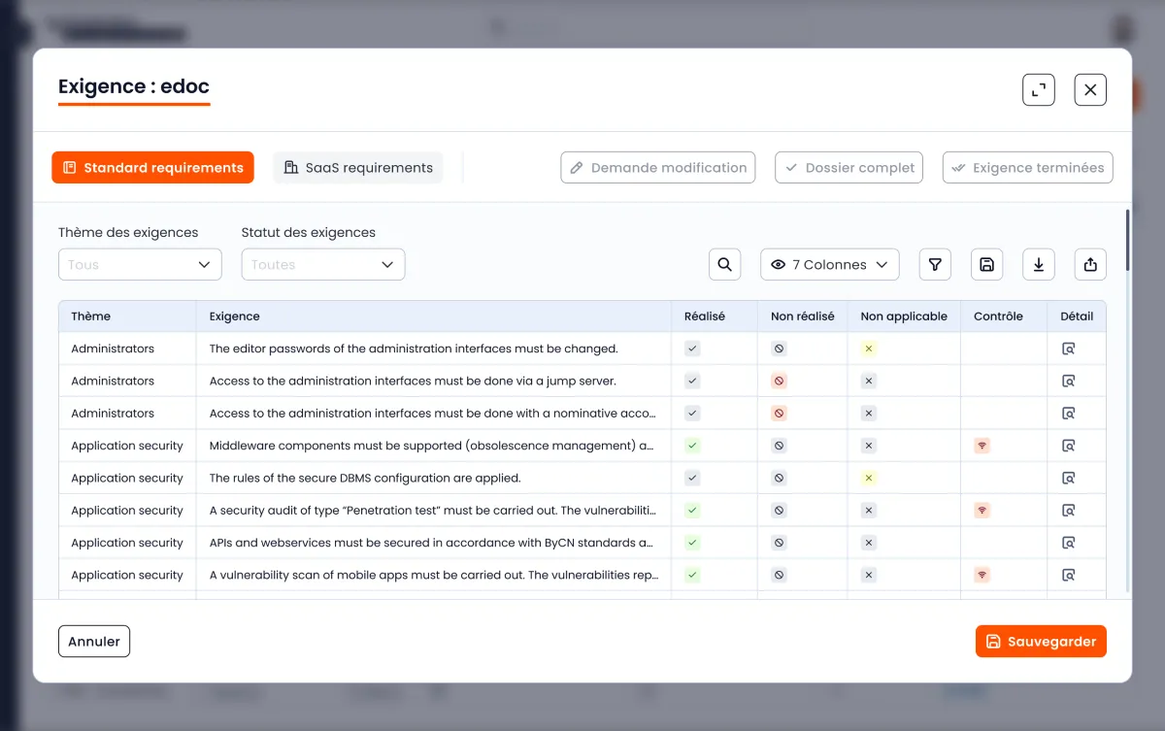
Task: Open detail for the secure DBMS configuration row
Action: (1068, 478)
